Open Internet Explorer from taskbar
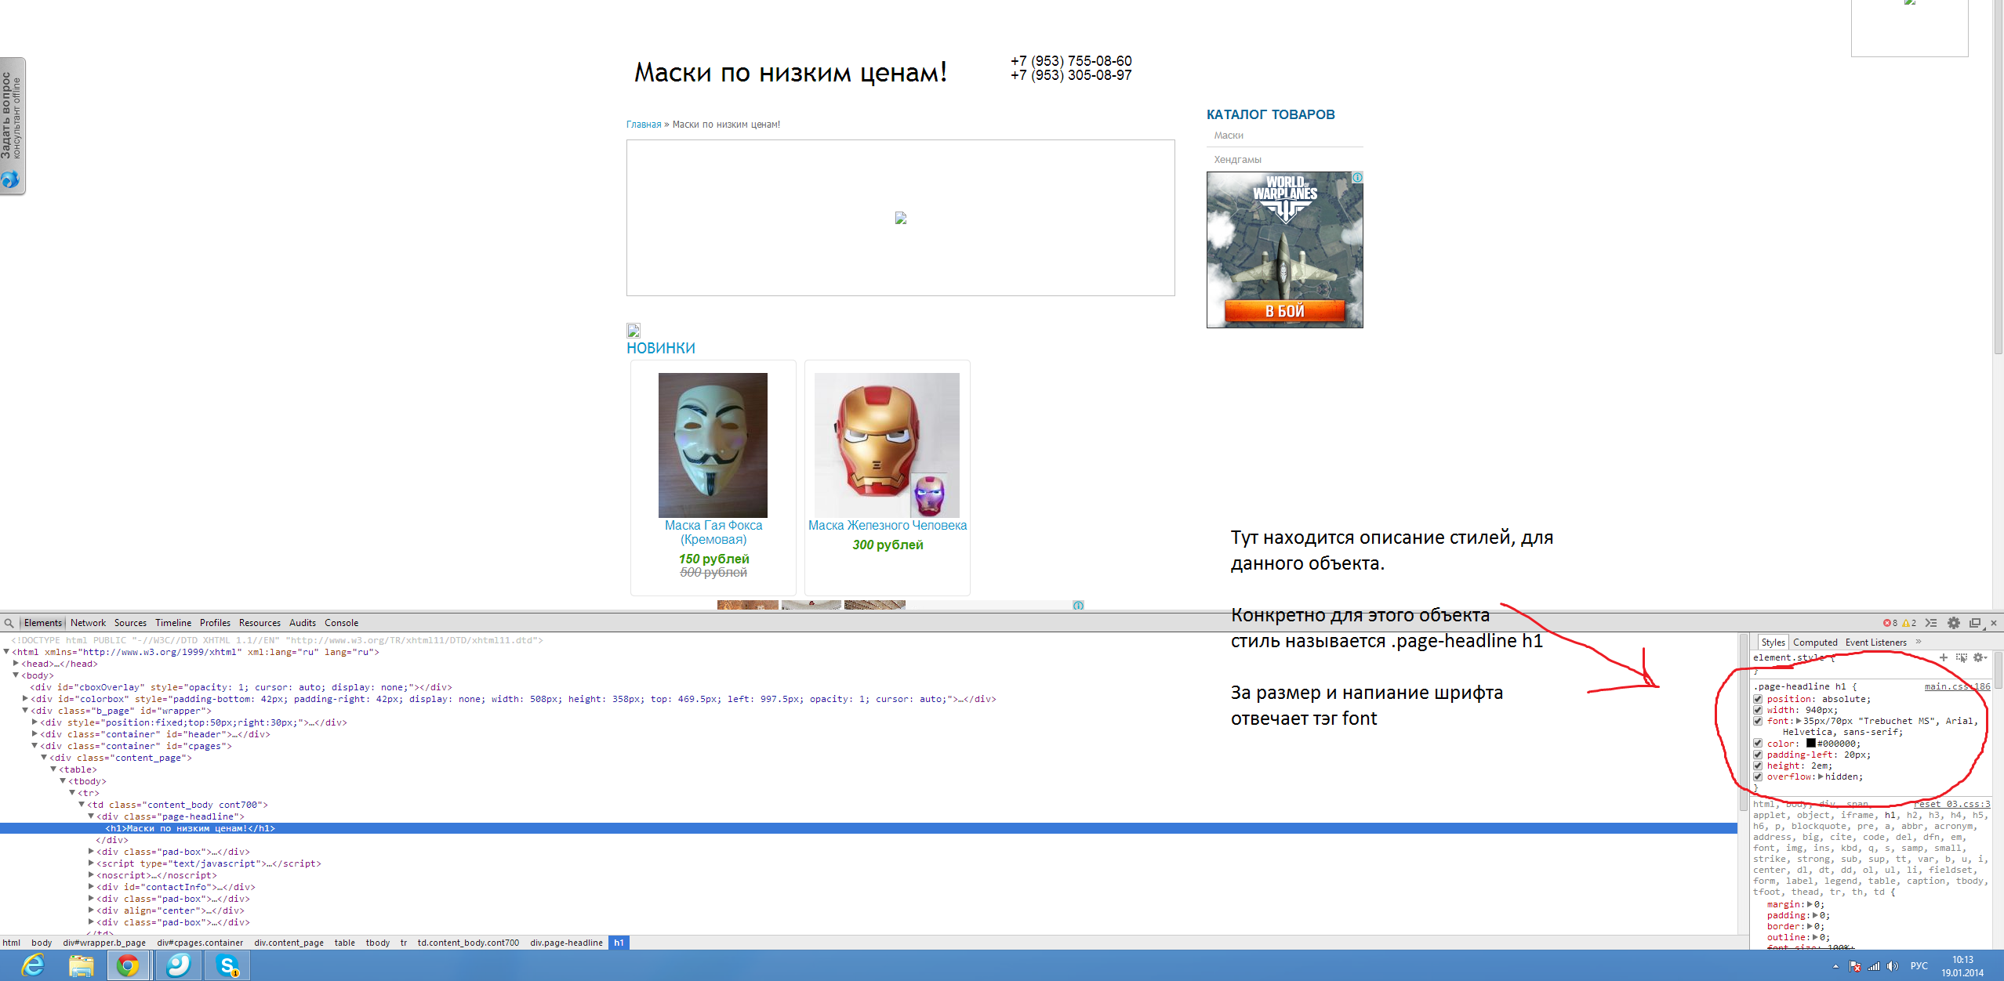 tap(33, 965)
